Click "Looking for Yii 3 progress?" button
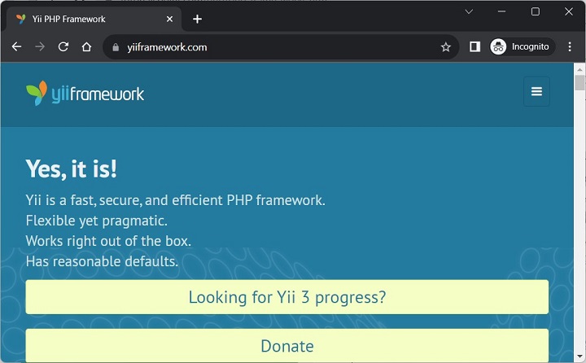This screenshot has width=586, height=363. pyautogui.click(x=286, y=297)
